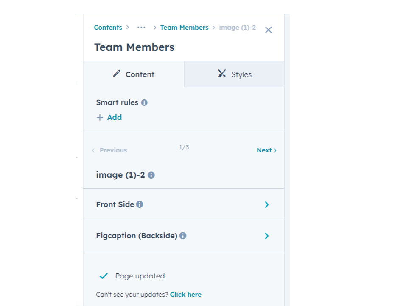Click the Front Side info icon
This screenshot has height=306, width=409.
click(x=140, y=204)
